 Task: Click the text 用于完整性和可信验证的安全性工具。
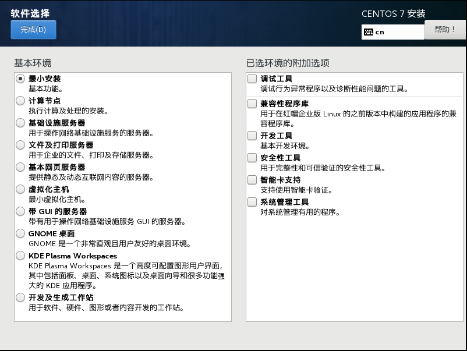(x=323, y=168)
